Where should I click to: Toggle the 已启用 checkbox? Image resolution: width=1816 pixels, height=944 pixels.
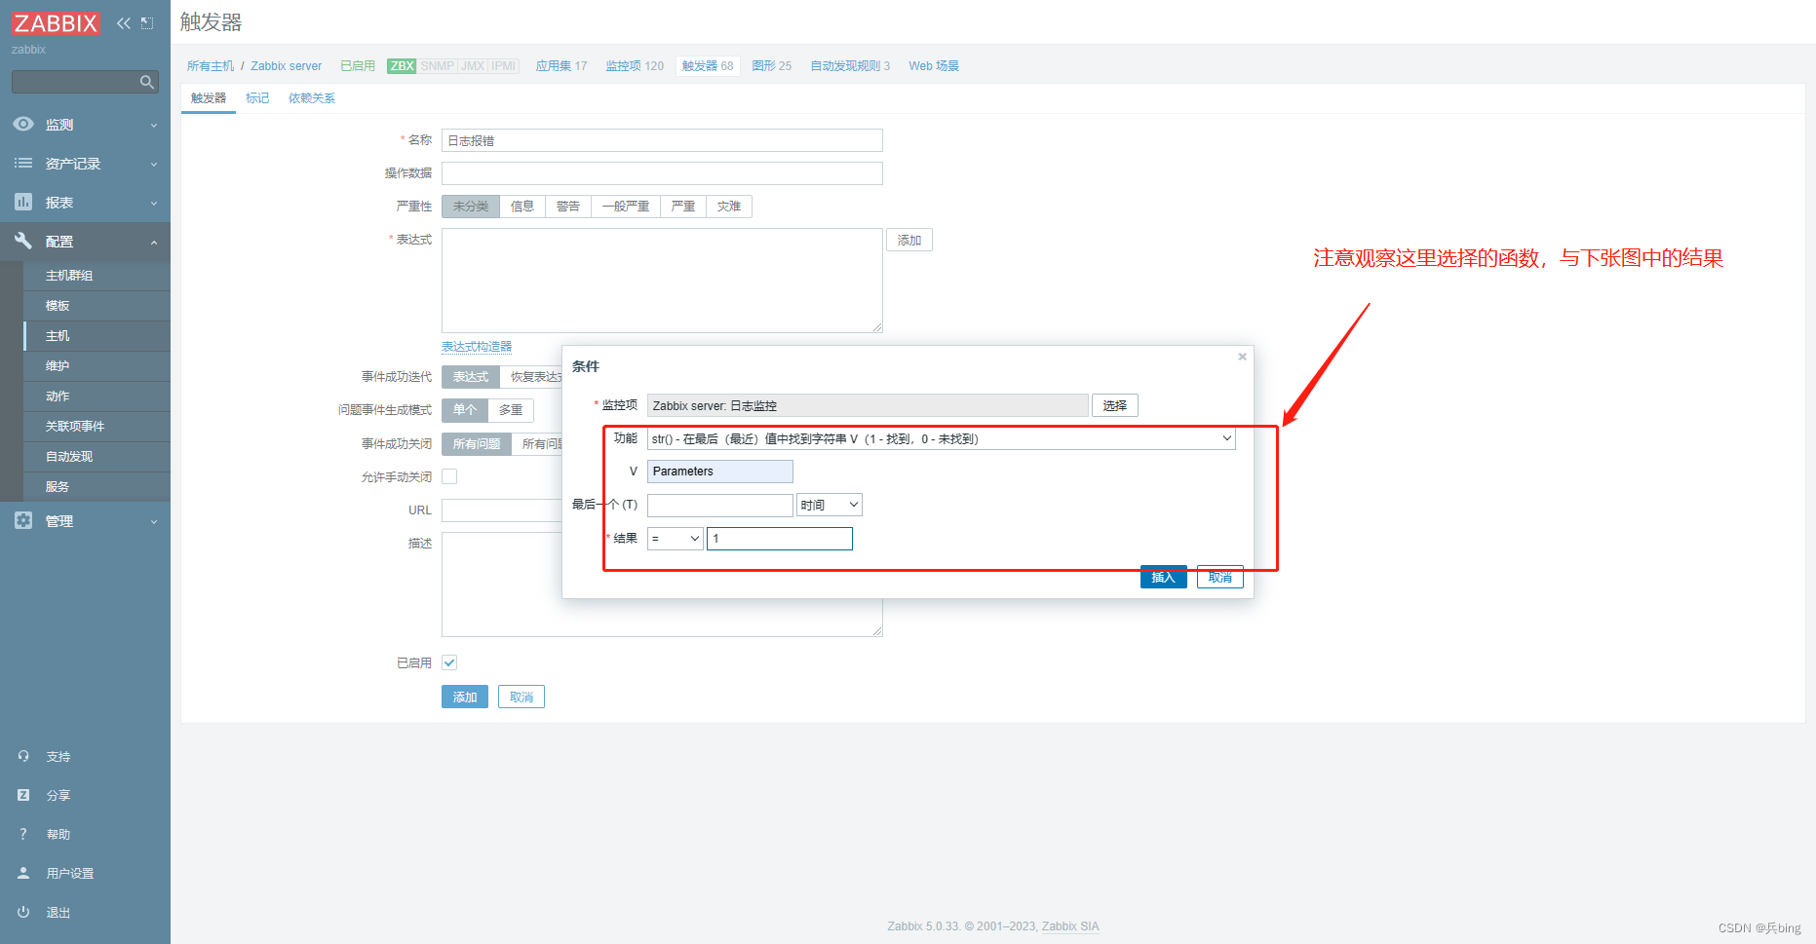pos(449,662)
